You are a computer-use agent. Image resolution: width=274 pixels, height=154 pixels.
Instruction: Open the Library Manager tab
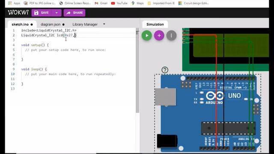coord(85,24)
